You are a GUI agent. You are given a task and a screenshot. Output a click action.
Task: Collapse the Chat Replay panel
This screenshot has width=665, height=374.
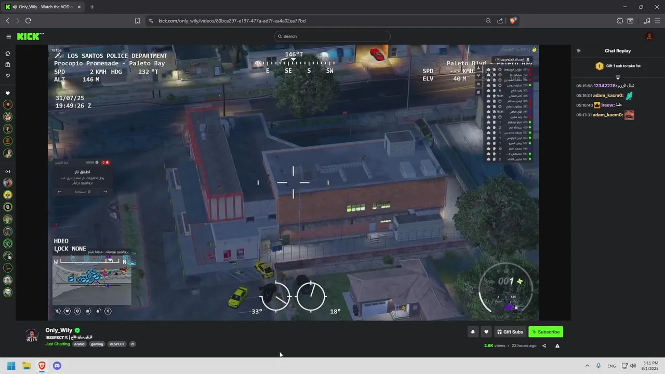[579, 51]
